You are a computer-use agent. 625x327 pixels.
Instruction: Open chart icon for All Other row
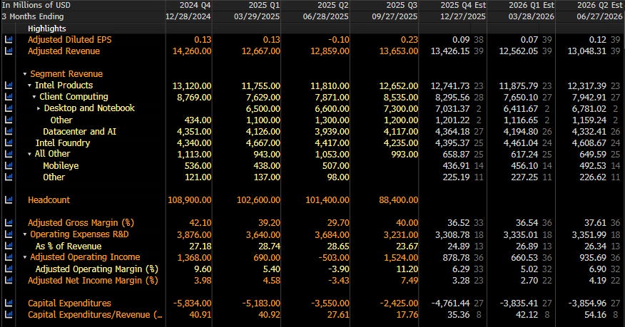point(9,154)
